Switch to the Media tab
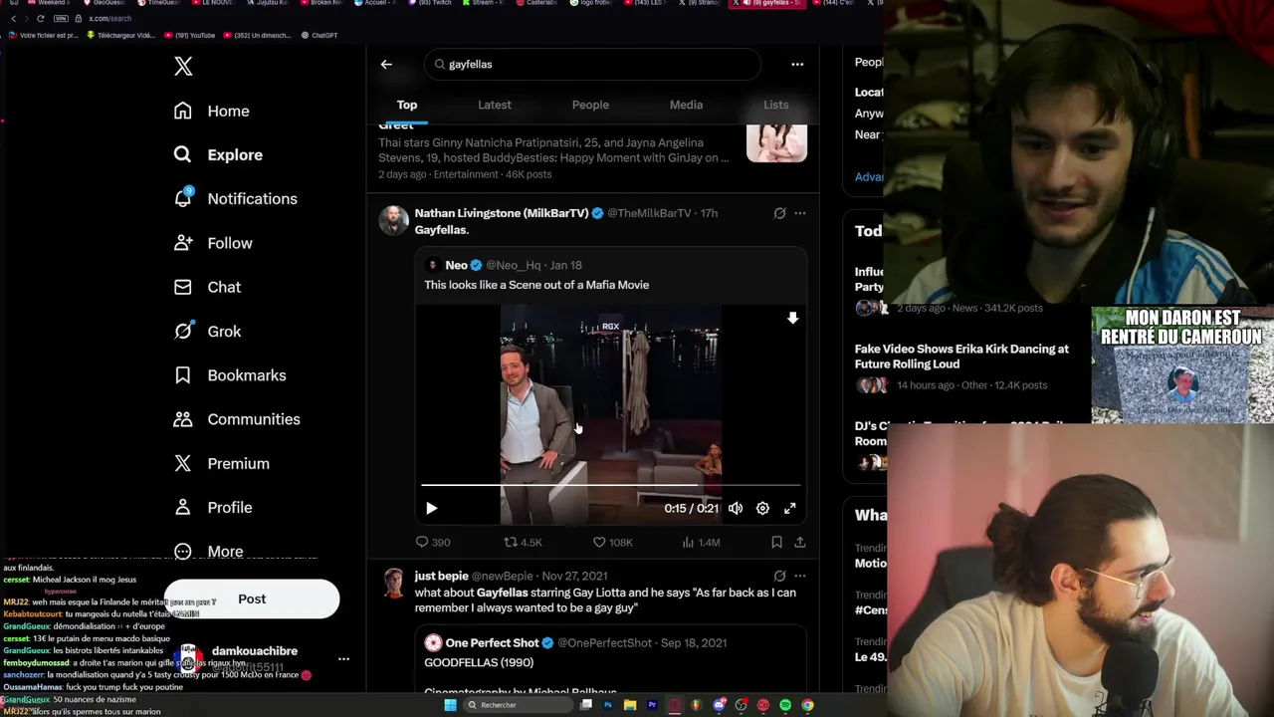 click(x=686, y=105)
